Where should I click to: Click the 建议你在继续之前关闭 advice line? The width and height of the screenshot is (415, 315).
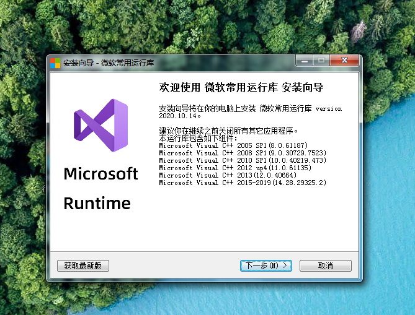228,131
